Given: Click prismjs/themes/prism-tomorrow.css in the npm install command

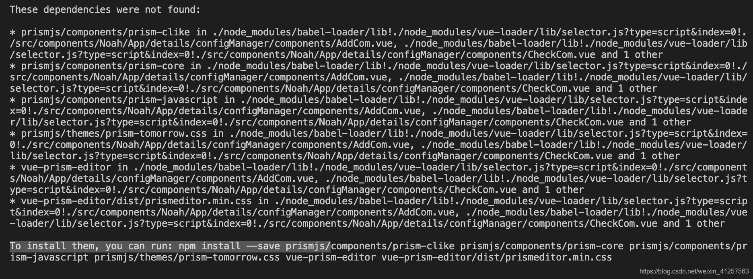Looking at the screenshot, I should 187,257.
